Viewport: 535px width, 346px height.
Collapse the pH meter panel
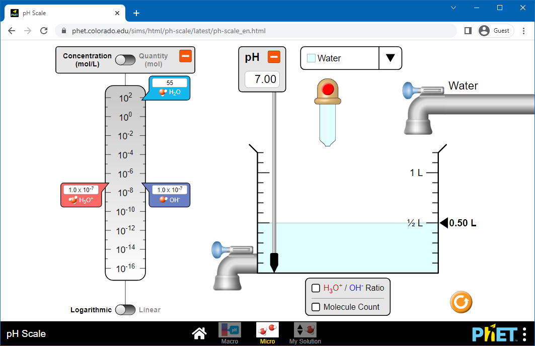click(274, 57)
